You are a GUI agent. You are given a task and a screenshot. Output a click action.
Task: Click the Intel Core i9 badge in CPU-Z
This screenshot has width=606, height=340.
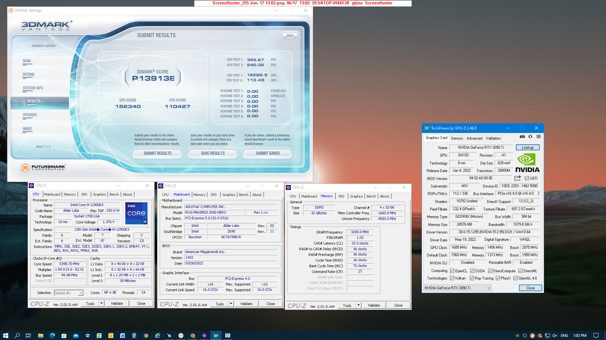click(x=136, y=213)
